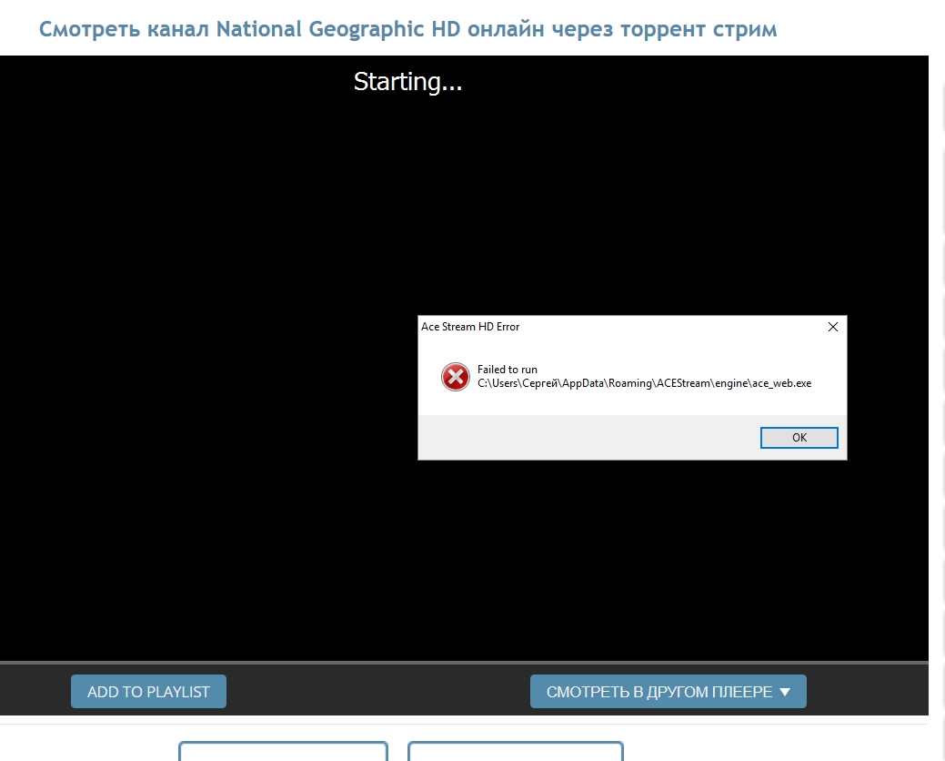Click the red error icon in dialog
Screen dimensions: 945x761
(x=455, y=377)
